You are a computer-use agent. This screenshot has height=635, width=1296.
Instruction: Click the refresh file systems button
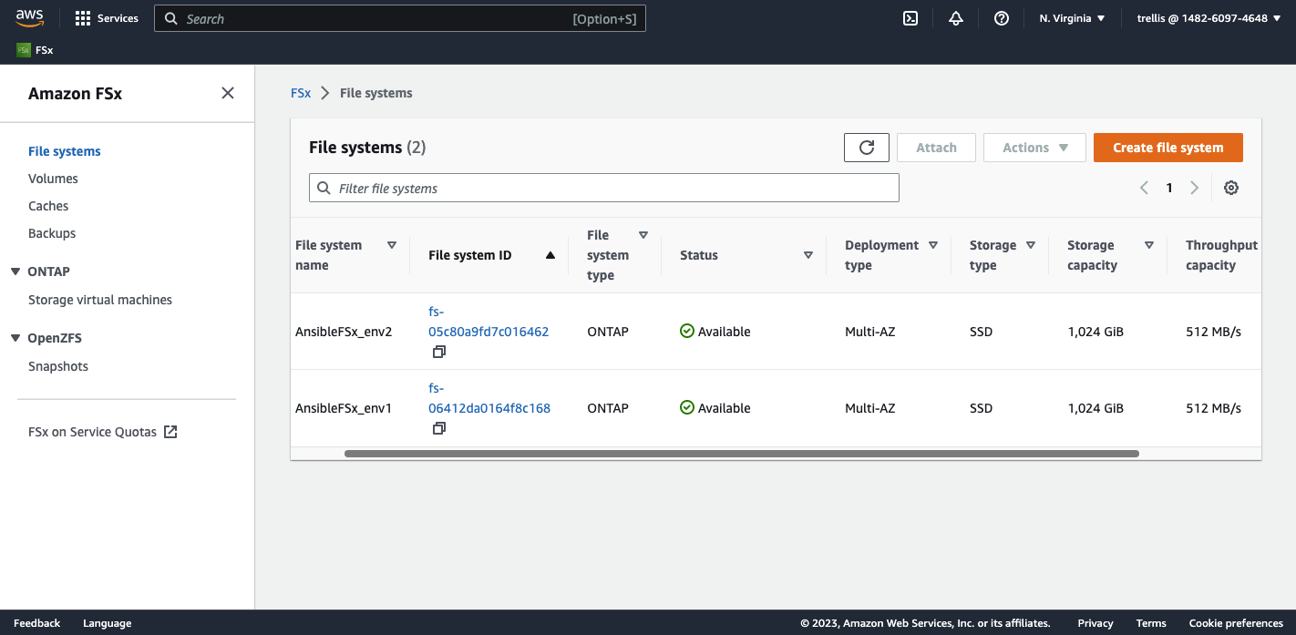point(866,148)
